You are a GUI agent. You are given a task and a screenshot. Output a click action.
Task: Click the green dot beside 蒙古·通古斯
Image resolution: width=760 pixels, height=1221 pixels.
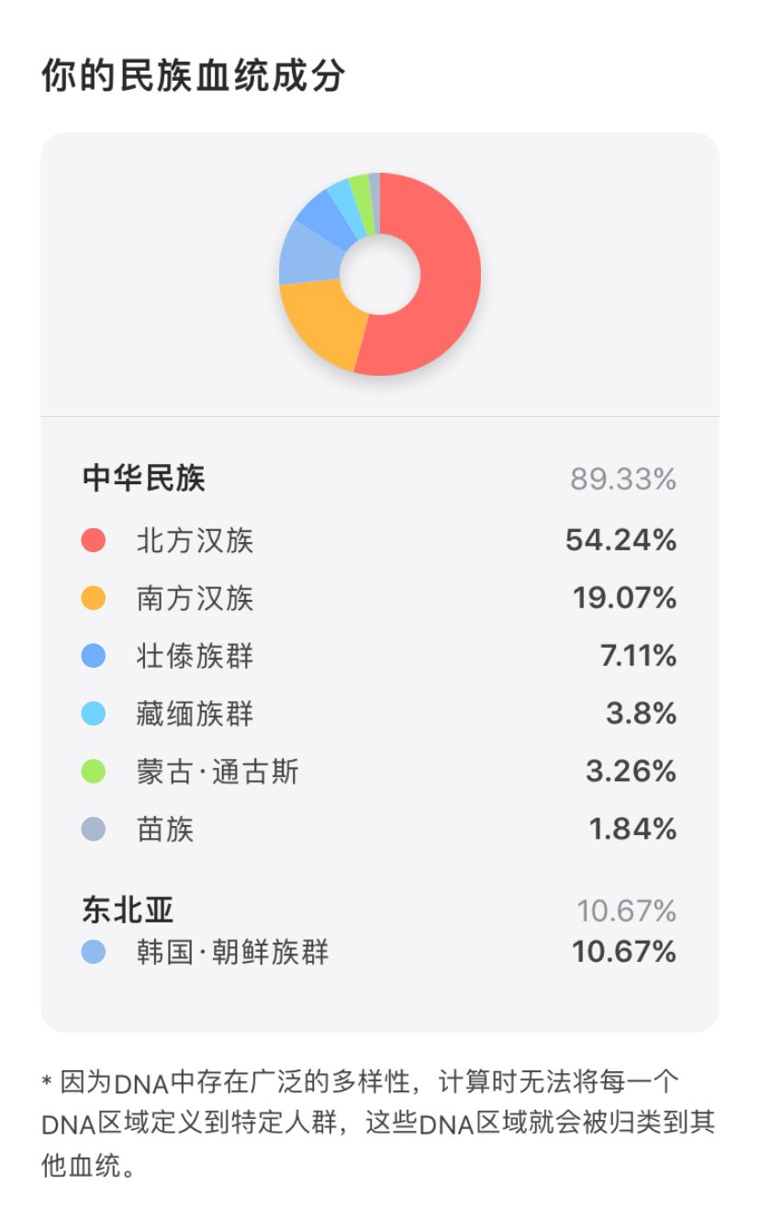[94, 772]
